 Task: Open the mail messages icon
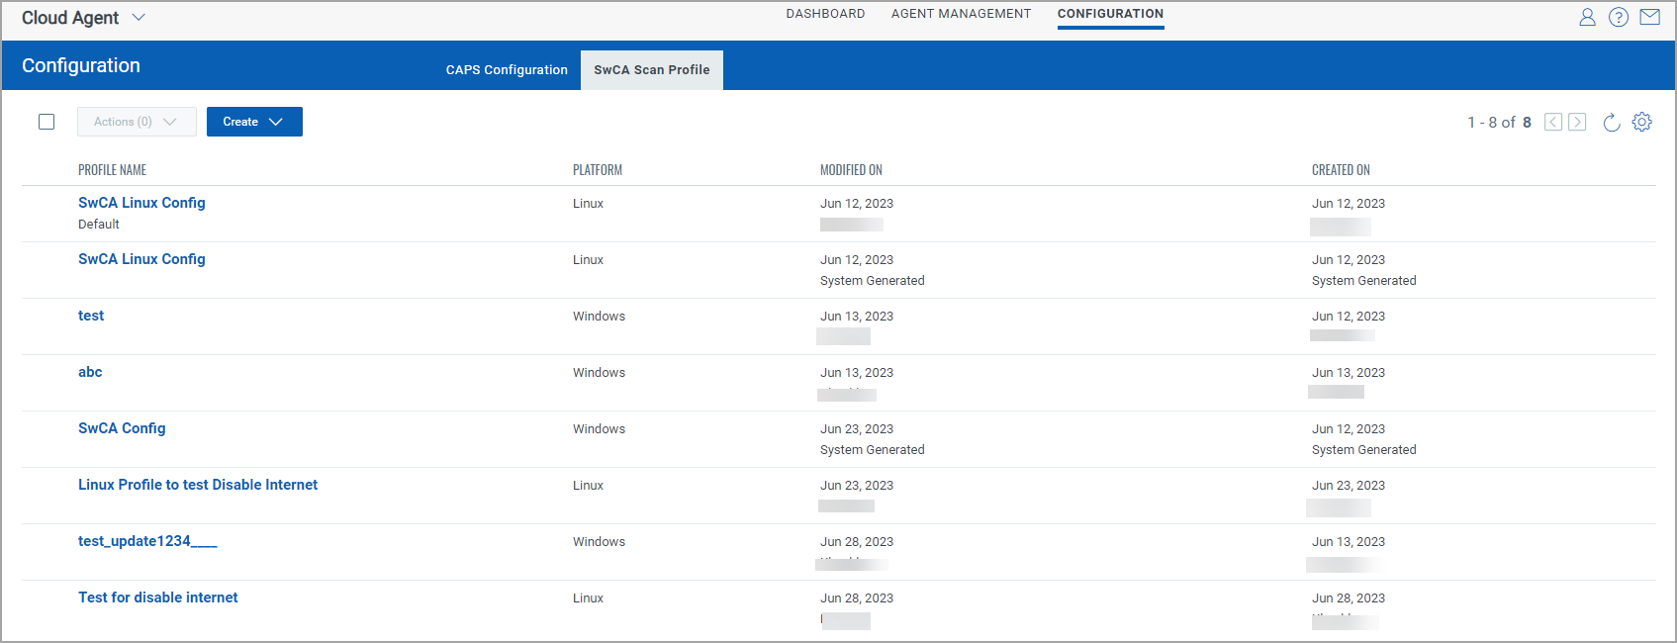[x=1649, y=17]
